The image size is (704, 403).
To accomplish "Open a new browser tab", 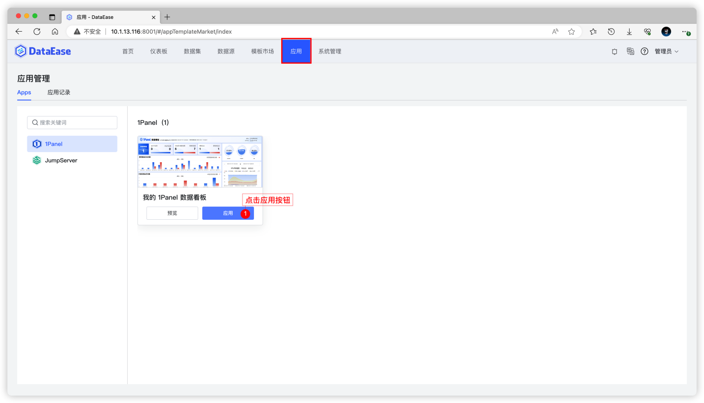I will point(167,17).
